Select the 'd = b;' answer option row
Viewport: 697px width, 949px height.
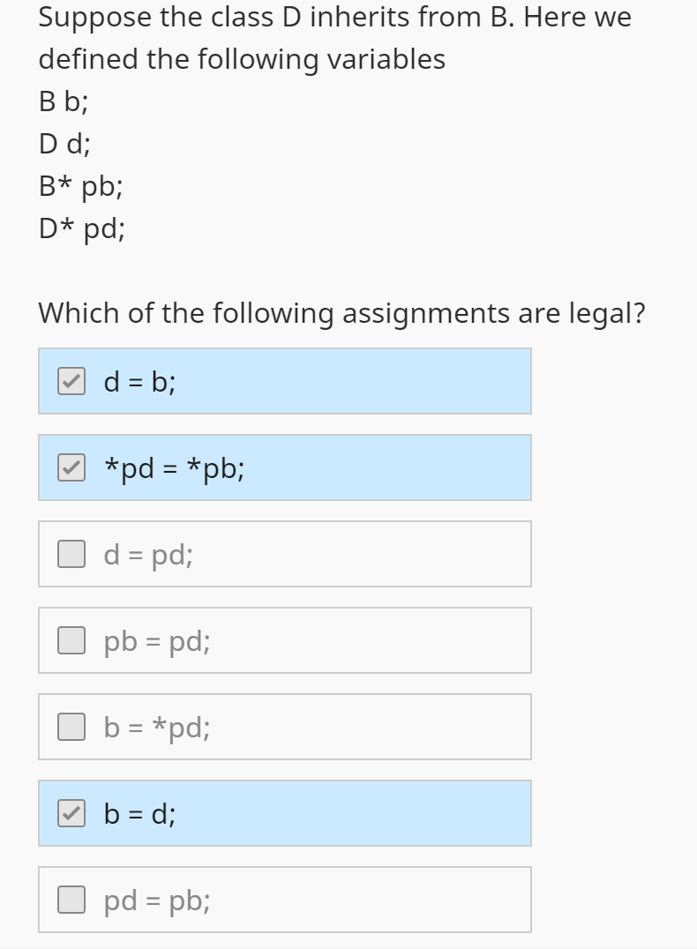coord(284,380)
